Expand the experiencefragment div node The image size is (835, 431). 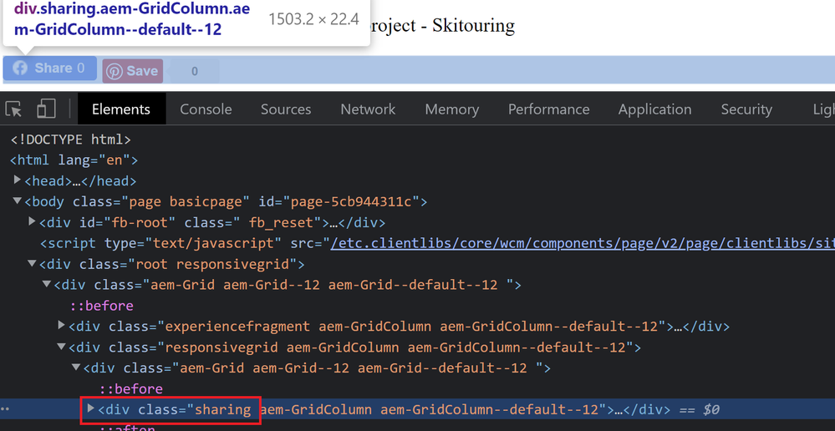point(62,326)
